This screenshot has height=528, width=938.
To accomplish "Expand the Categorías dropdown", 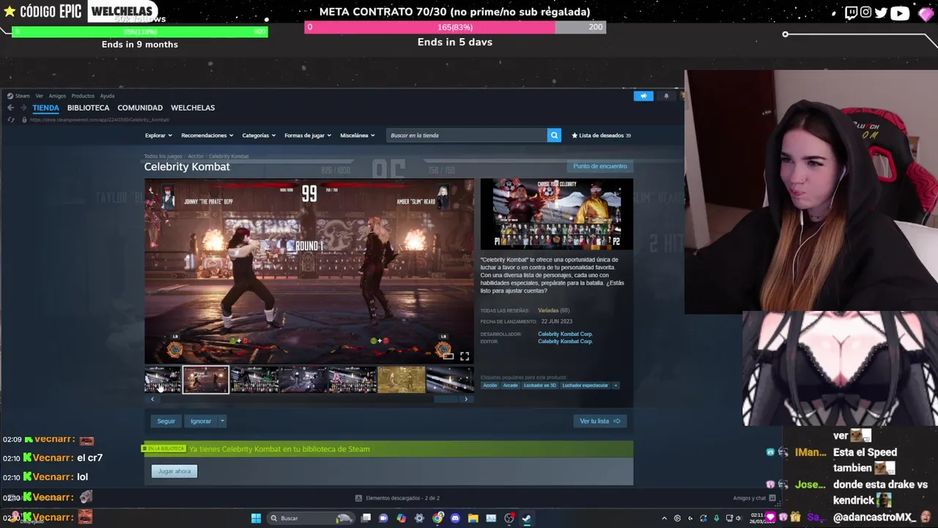I will [259, 136].
